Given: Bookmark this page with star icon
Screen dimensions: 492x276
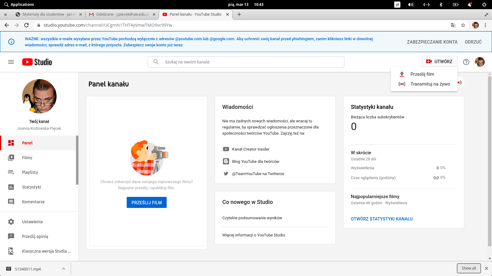Looking at the screenshot, I should (463, 25).
